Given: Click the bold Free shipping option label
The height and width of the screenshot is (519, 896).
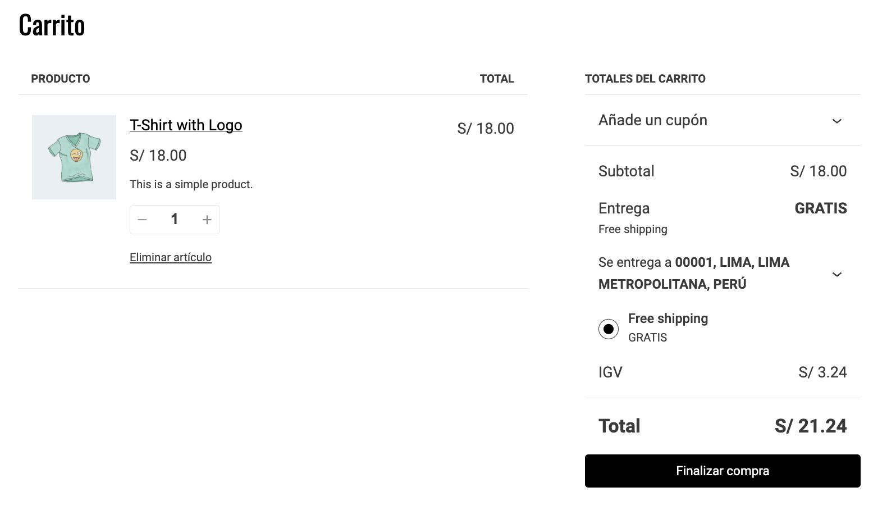Looking at the screenshot, I should (668, 318).
